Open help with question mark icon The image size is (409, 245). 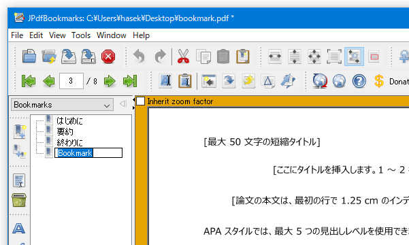pos(359,81)
